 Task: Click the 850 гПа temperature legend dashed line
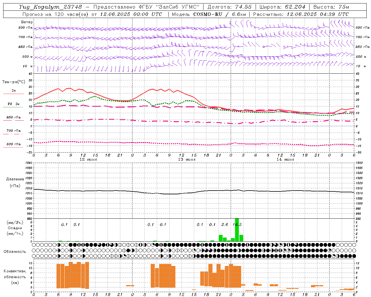click(x=13, y=120)
